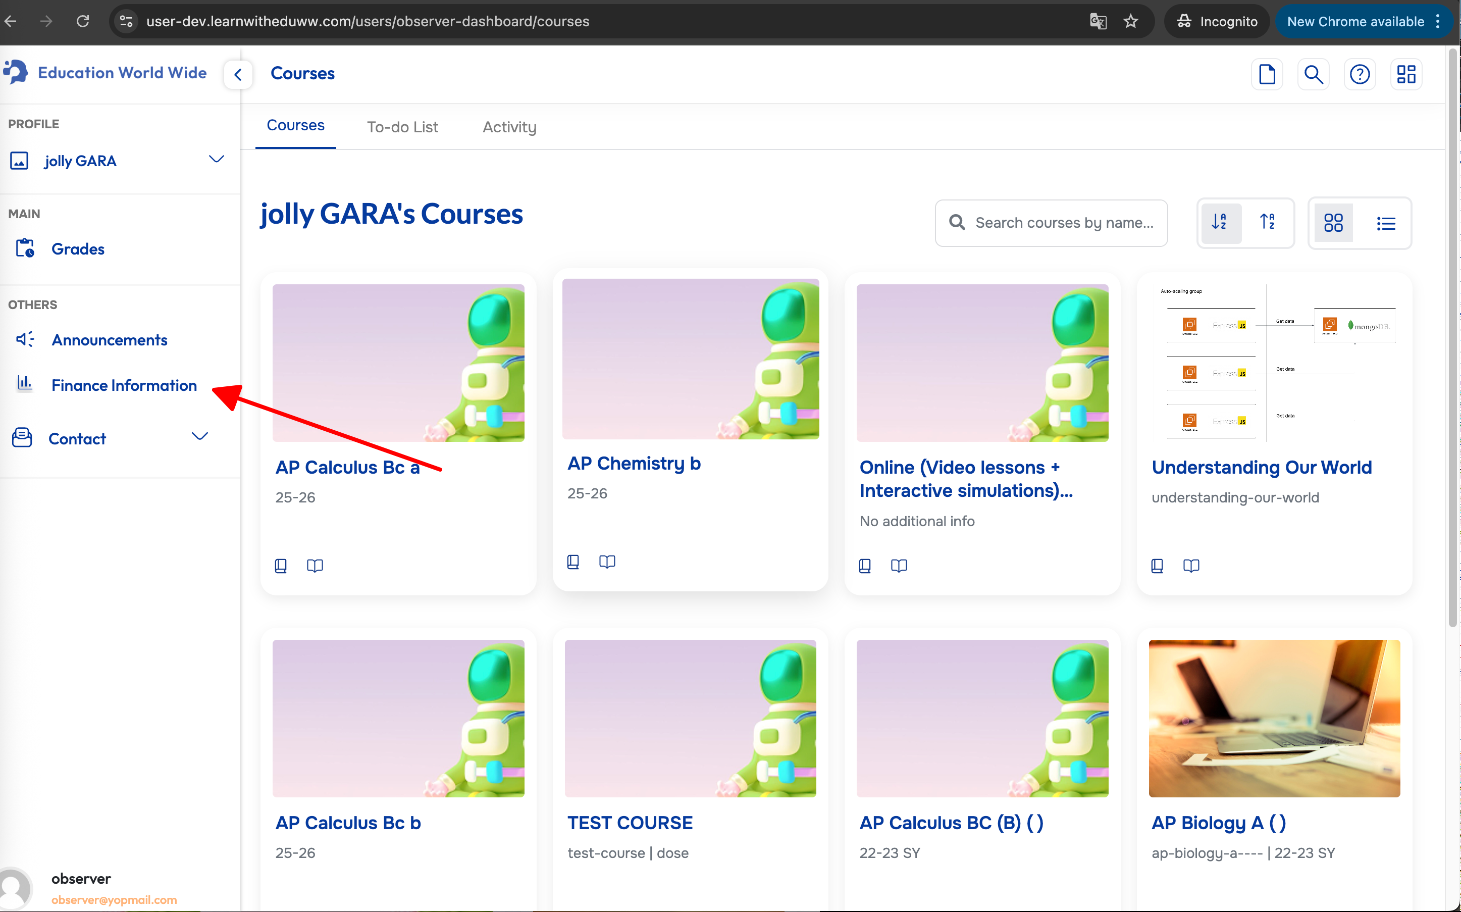Collapse the sidebar with the arrow button
The image size is (1461, 912).
click(x=238, y=75)
